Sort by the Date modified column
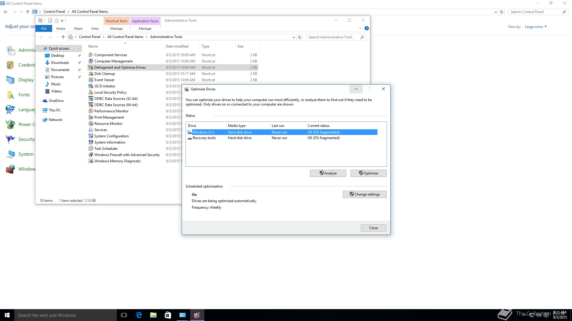The image size is (572, 321). click(182, 46)
